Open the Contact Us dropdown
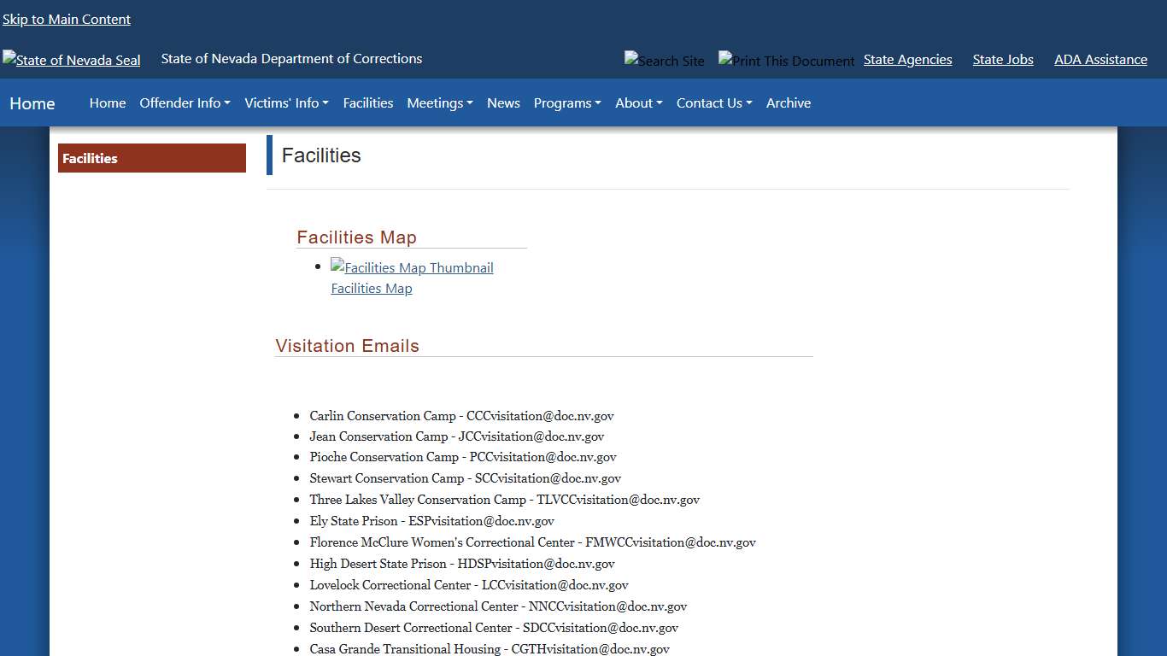1167x656 pixels. pos(714,102)
